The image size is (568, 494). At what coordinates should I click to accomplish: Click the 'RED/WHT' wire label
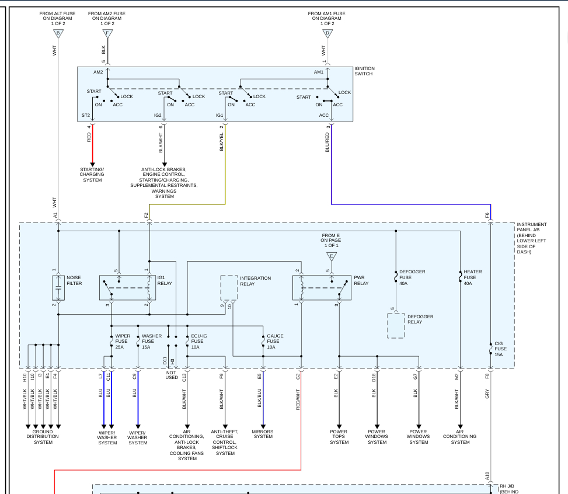point(298,400)
